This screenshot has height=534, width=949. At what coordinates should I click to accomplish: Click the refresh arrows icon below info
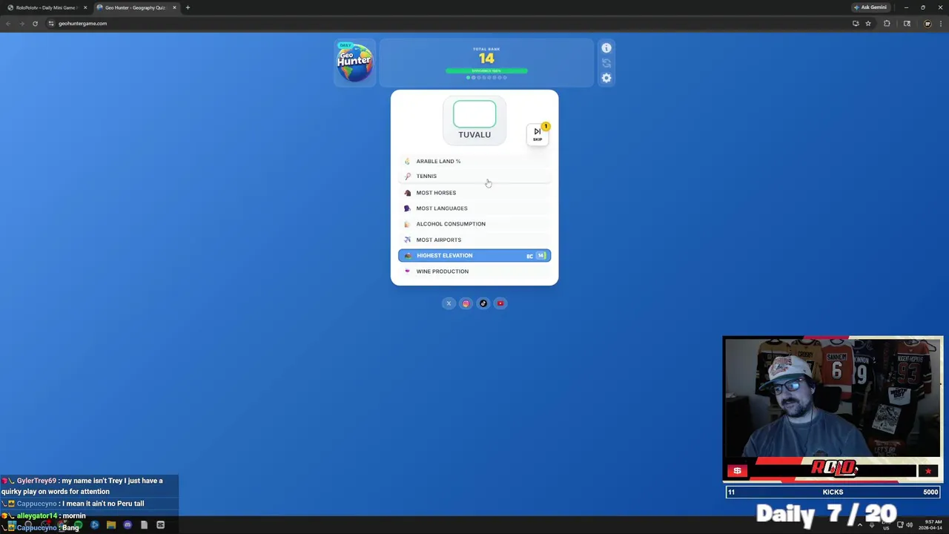(x=606, y=63)
